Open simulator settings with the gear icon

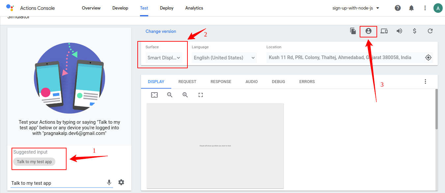coord(121,182)
